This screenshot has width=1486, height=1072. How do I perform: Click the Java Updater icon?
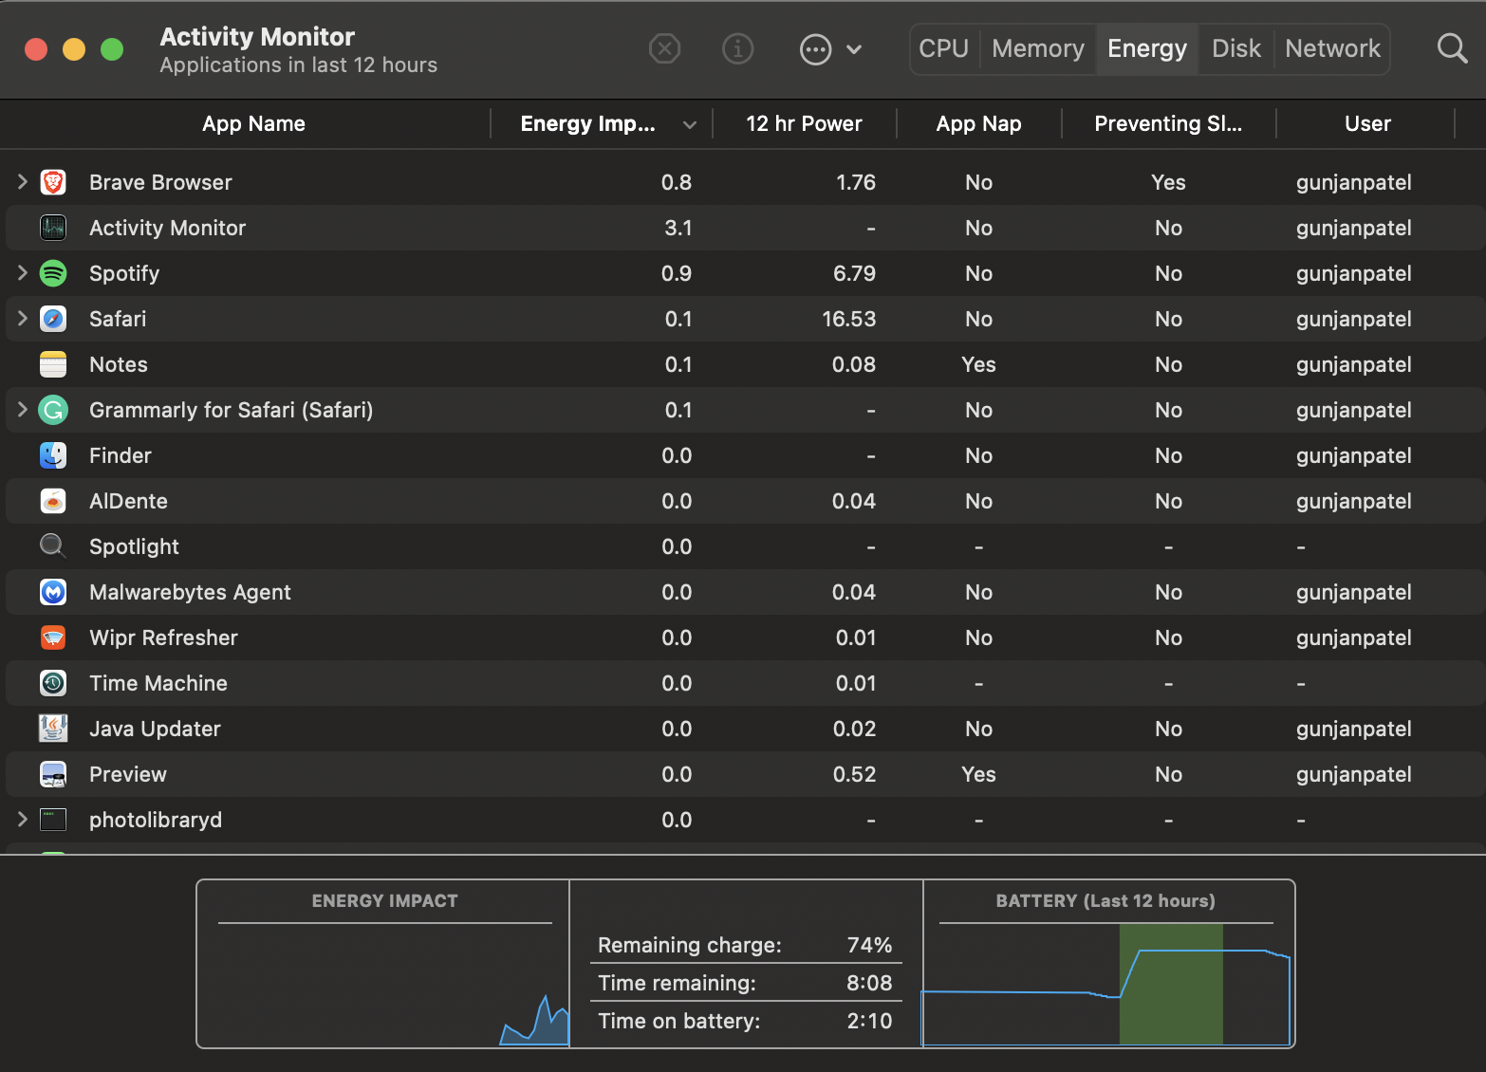[53, 729]
